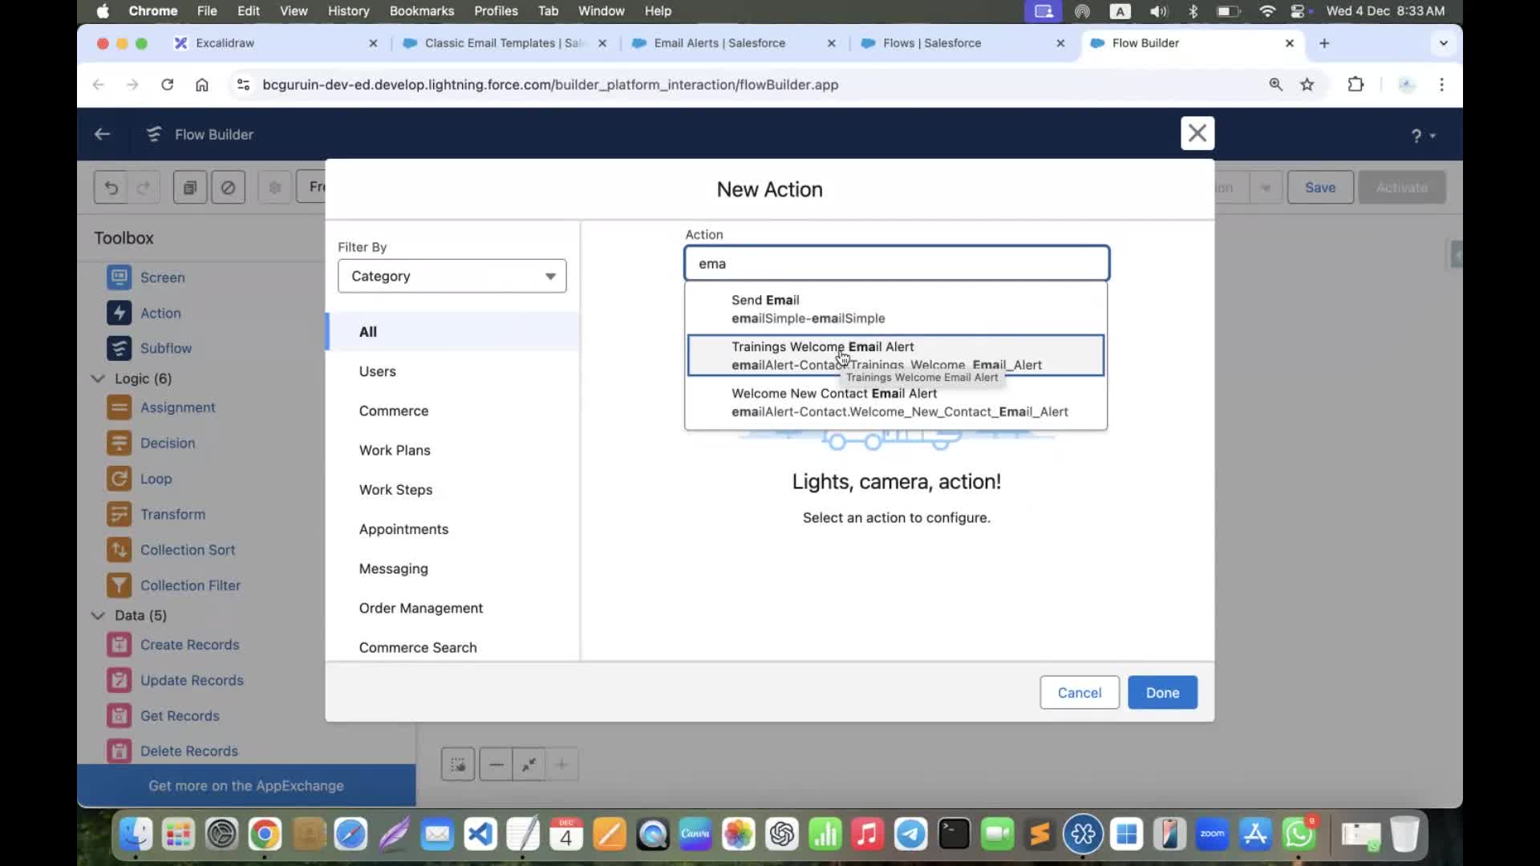Click the circle-slash toolbar icon

(229, 188)
